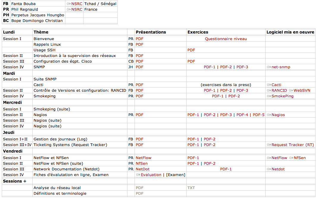Open Fanta Bouba's NSRC link
The width and height of the screenshot is (317, 198).
(x=77, y=4)
